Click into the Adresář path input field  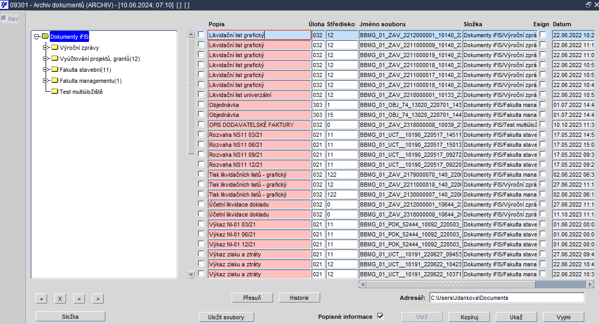507,298
